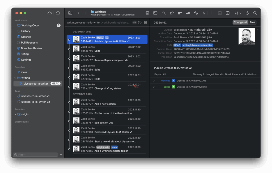Click the writing/ulysses-to-ia-writer breadcrumb
Viewport: 272px width, 173px height.
[84, 23]
